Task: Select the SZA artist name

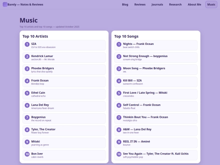Action: (34, 44)
